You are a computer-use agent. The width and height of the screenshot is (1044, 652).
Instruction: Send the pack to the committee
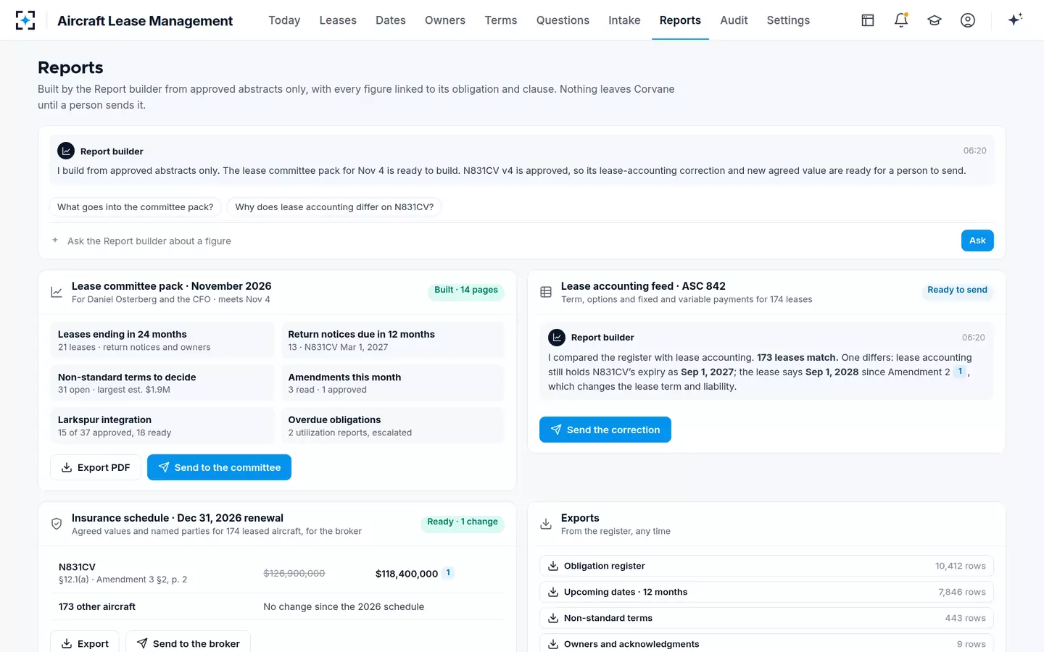(x=219, y=467)
